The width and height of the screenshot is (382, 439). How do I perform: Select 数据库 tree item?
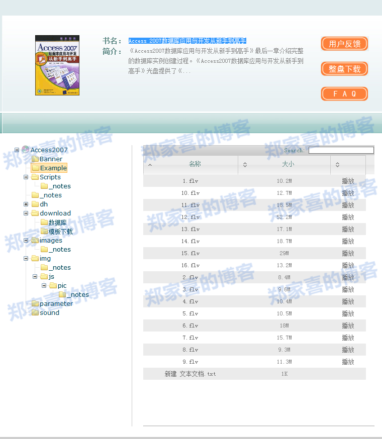click(57, 223)
